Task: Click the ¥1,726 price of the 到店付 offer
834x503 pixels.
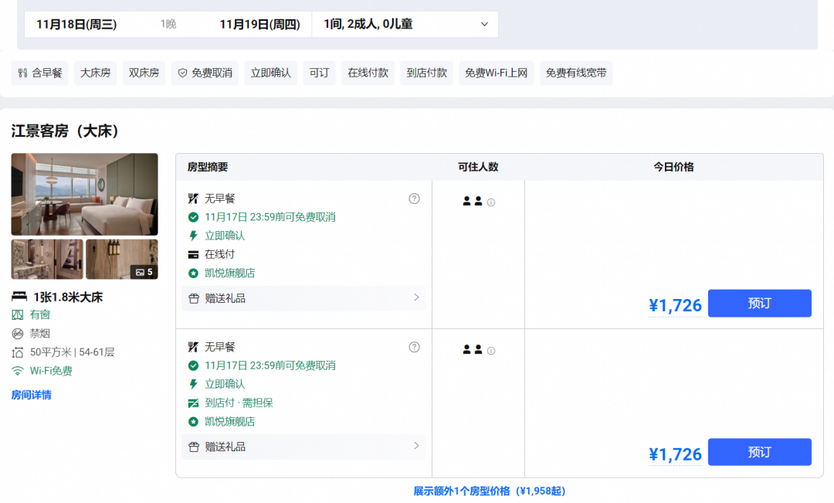Action: coord(675,454)
